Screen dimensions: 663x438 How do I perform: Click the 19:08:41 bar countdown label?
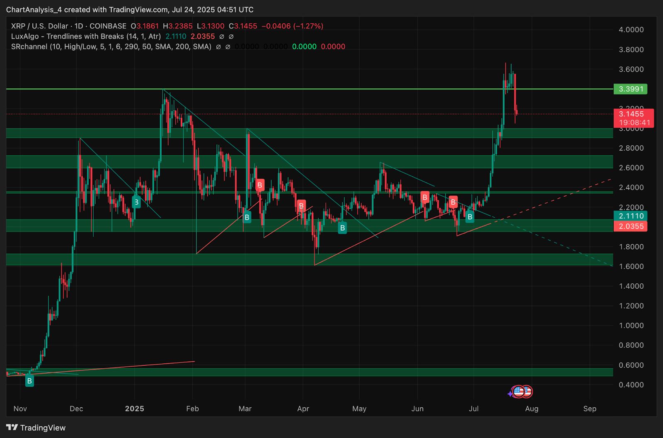[634, 123]
